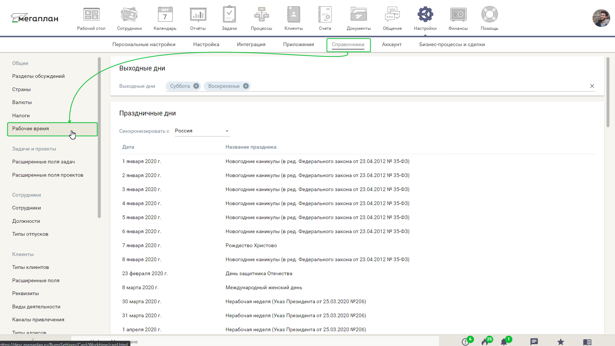Screen dimensions: 615x346
Task: Switch to Аккаунт tab
Action: [x=392, y=45]
